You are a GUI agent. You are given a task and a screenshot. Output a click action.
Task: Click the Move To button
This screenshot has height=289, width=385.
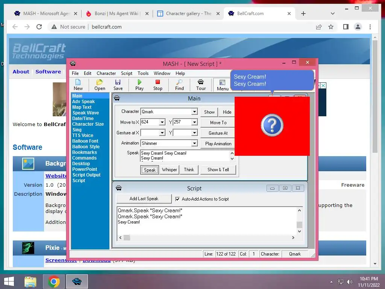coord(218,122)
